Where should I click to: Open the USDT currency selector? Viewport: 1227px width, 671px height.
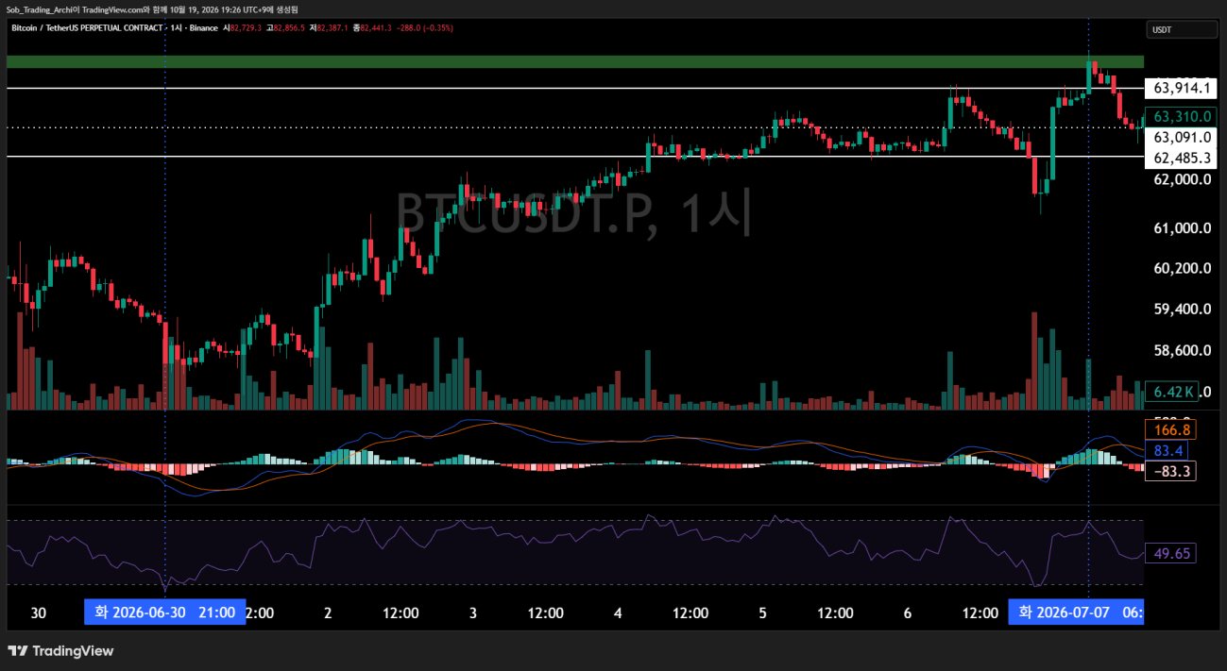[x=1182, y=30]
